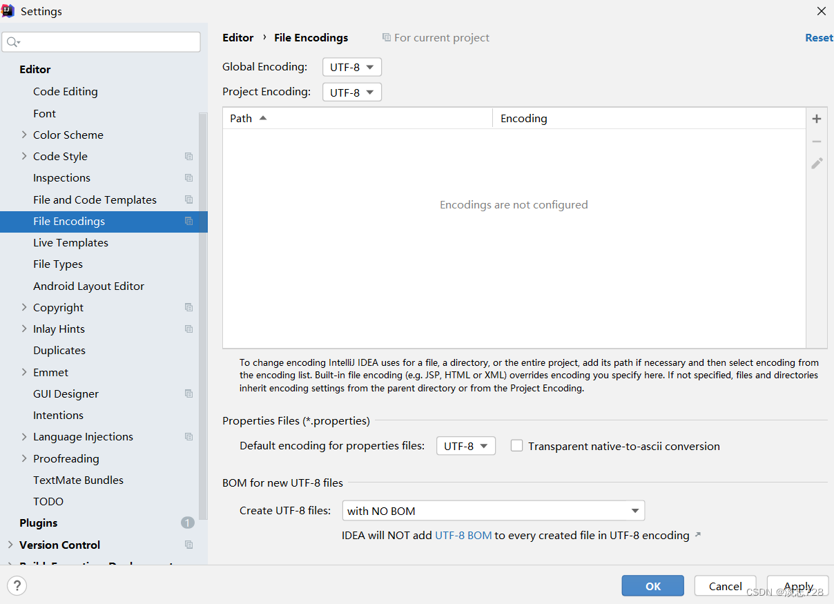Open default properties files encoding dropdown
This screenshot has height=604, width=834.
point(466,446)
